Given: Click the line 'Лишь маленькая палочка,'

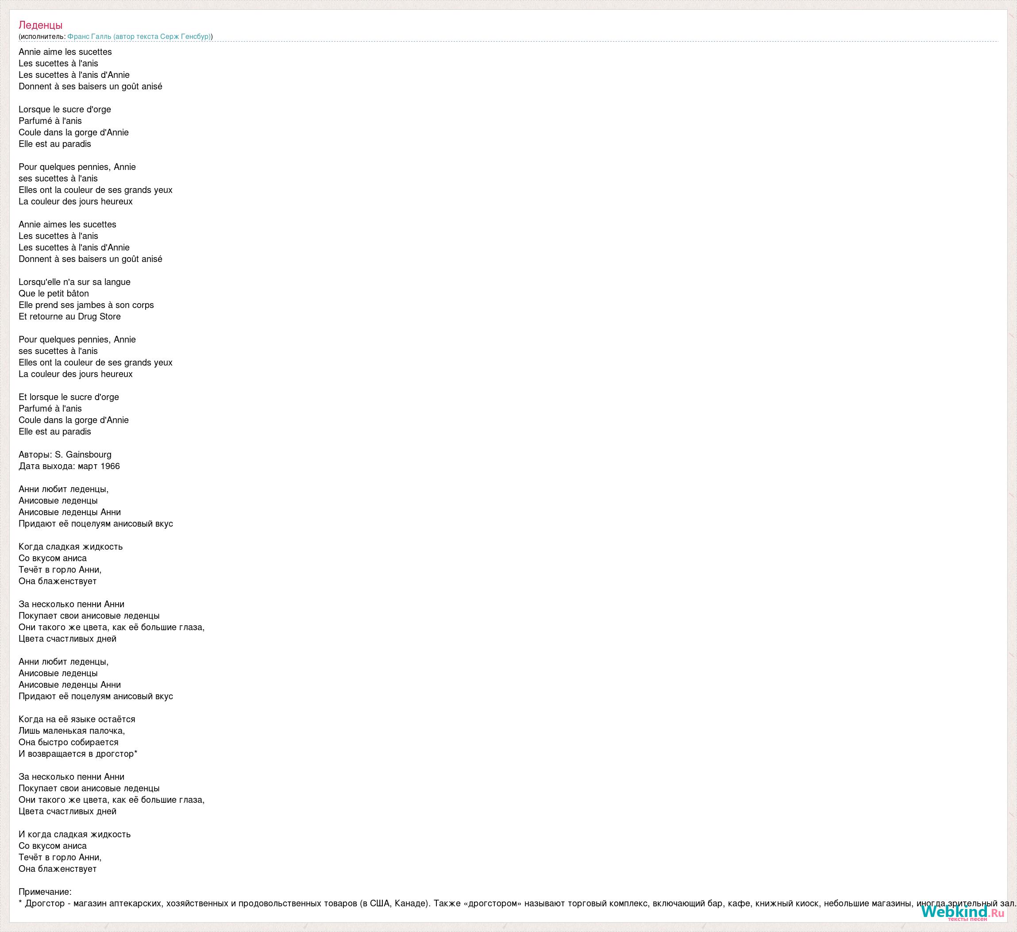Looking at the screenshot, I should click(x=72, y=731).
